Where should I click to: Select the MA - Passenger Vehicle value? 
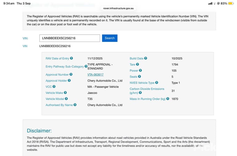point(103,87)
